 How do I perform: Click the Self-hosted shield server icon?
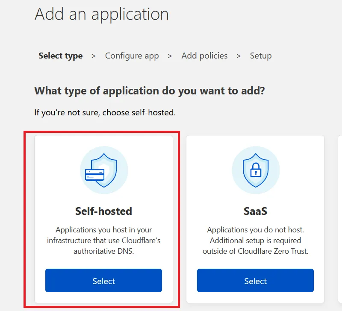[x=104, y=170]
